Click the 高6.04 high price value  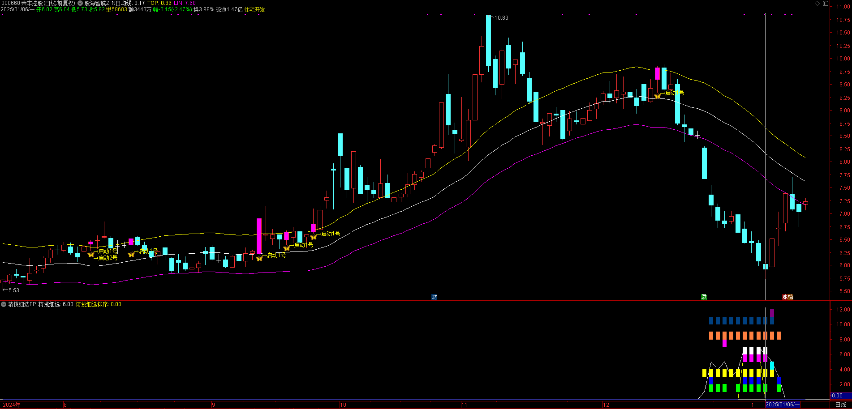(x=62, y=9)
